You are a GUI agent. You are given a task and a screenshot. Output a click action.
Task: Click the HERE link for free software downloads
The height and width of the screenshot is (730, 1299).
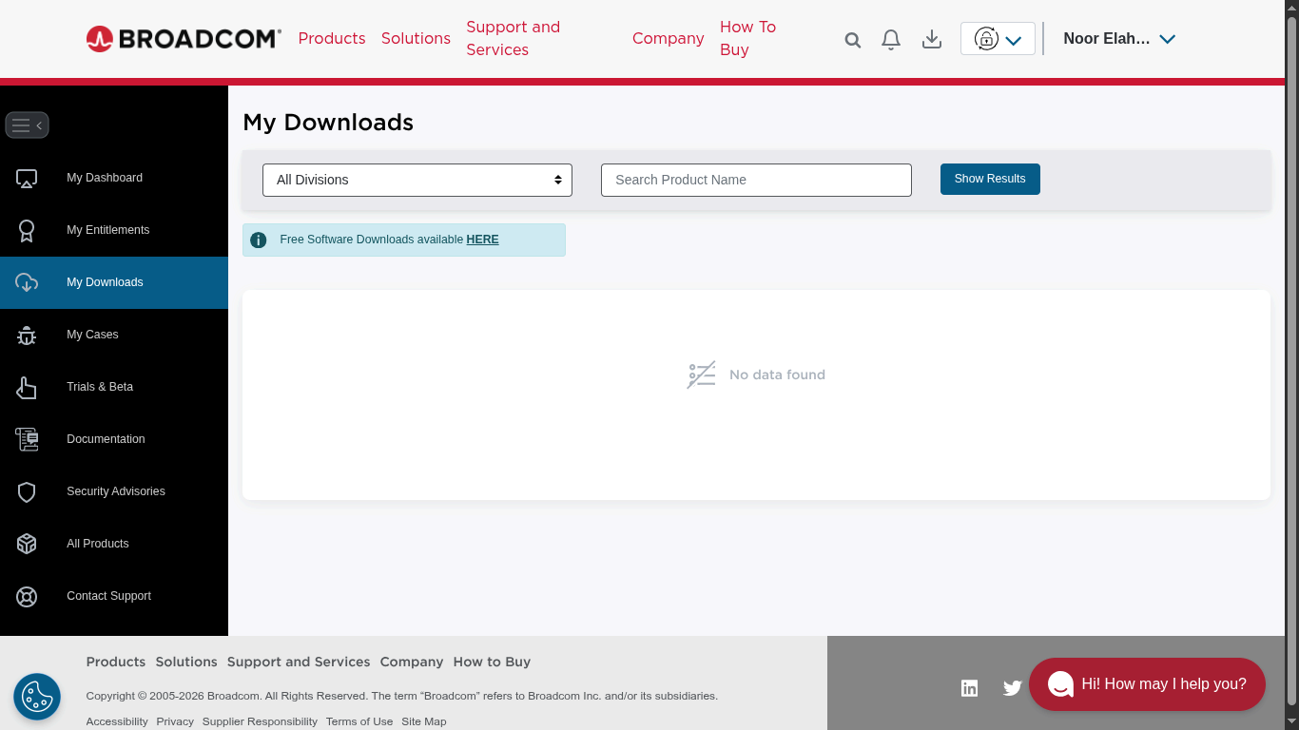482,240
